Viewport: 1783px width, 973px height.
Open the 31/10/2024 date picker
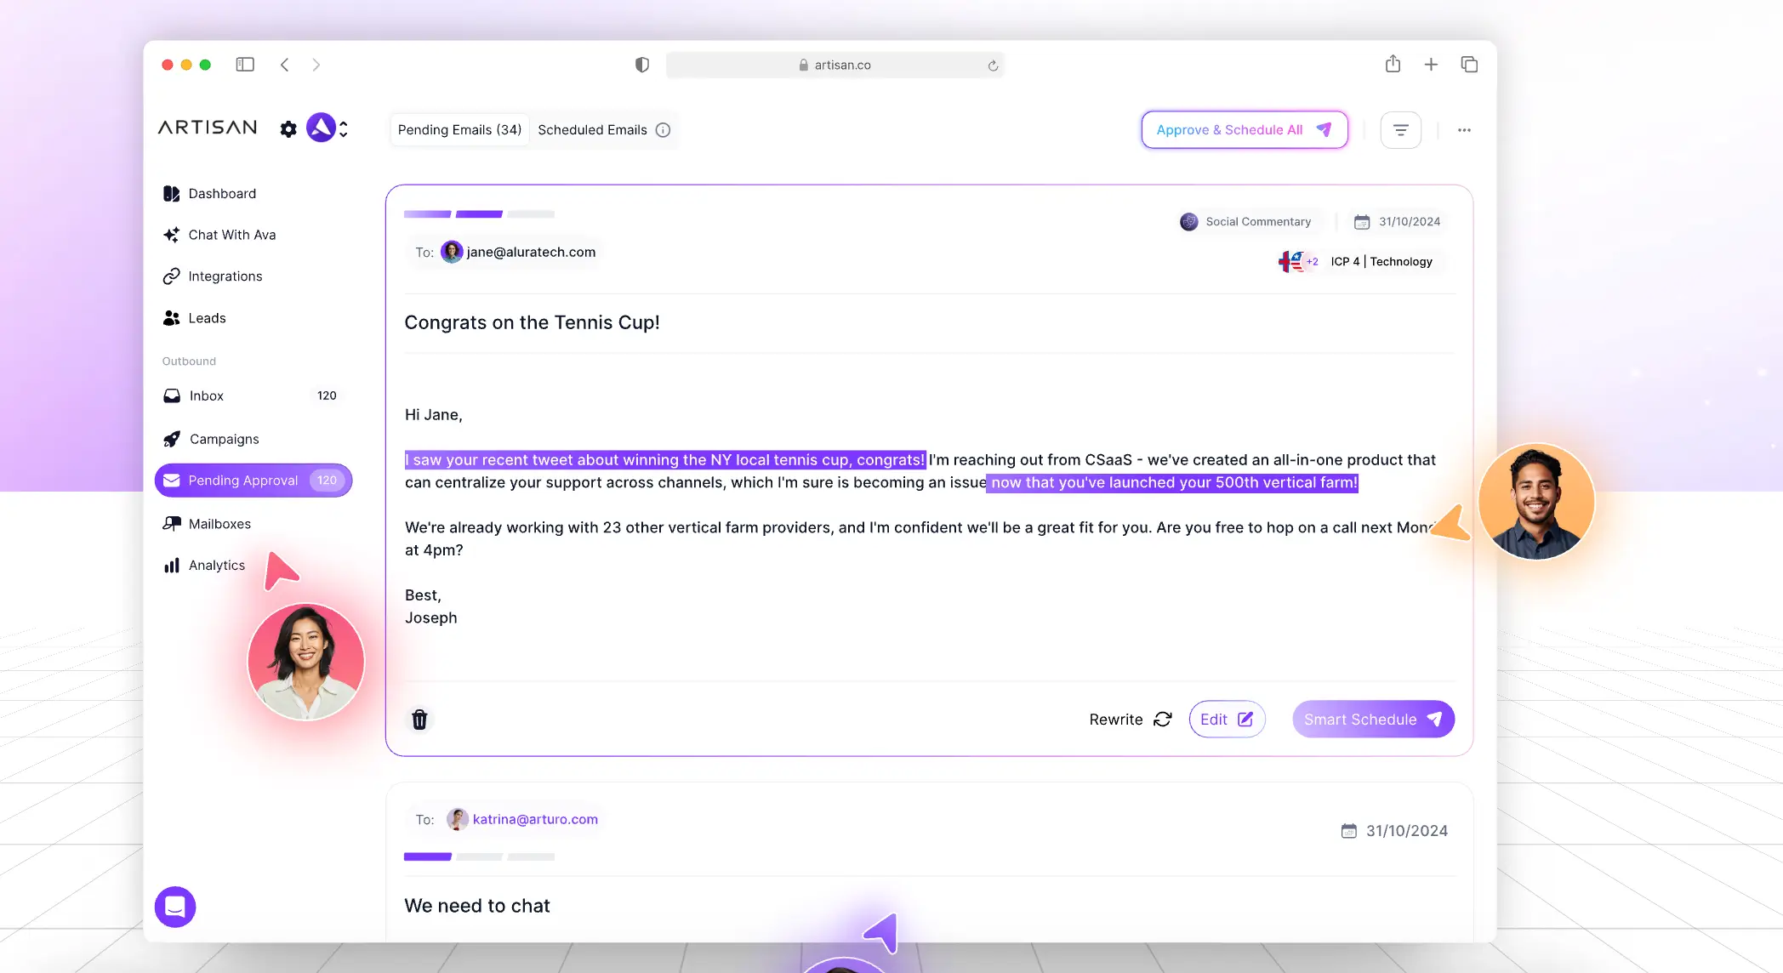tap(1398, 222)
